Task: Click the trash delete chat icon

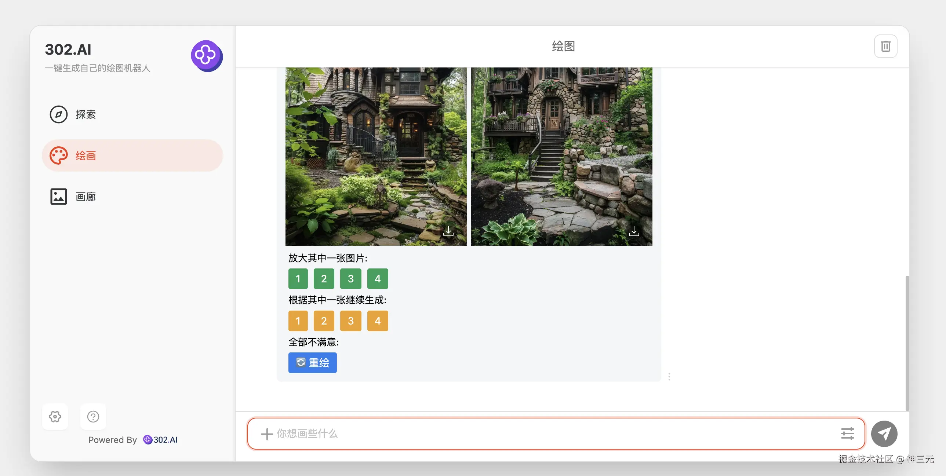Action: 885,46
